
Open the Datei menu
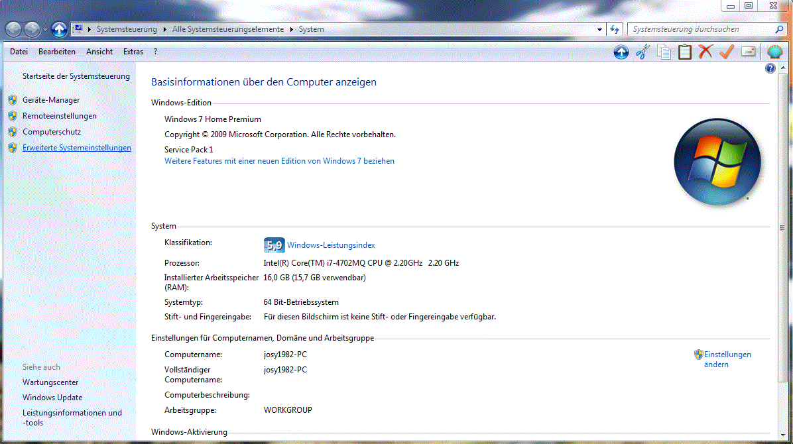(x=19, y=52)
